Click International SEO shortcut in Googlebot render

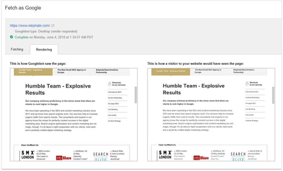click(x=115, y=92)
